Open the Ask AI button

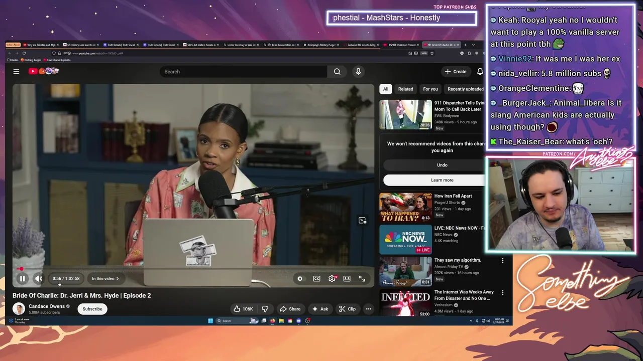[320, 309]
